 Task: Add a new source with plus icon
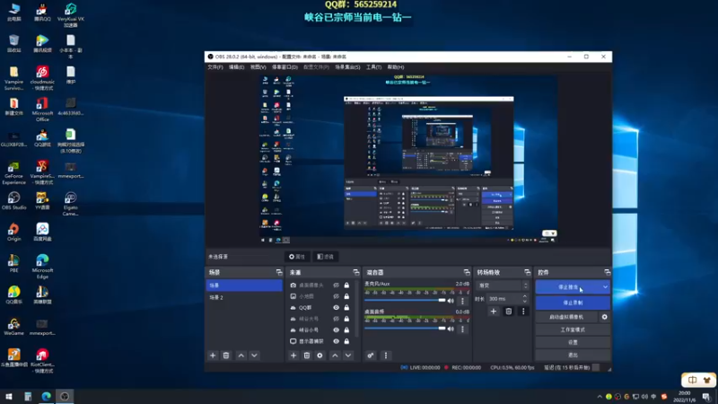(x=293, y=356)
